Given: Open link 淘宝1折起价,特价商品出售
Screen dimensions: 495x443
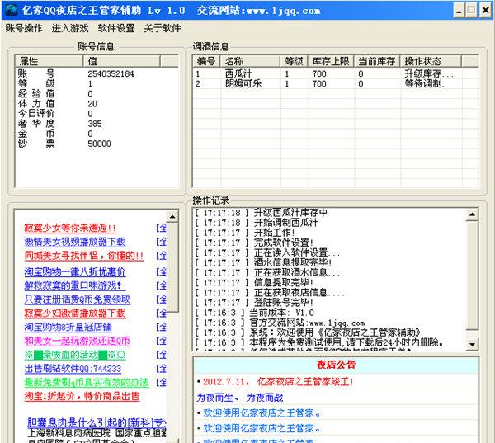Looking at the screenshot, I should tap(74, 396).
